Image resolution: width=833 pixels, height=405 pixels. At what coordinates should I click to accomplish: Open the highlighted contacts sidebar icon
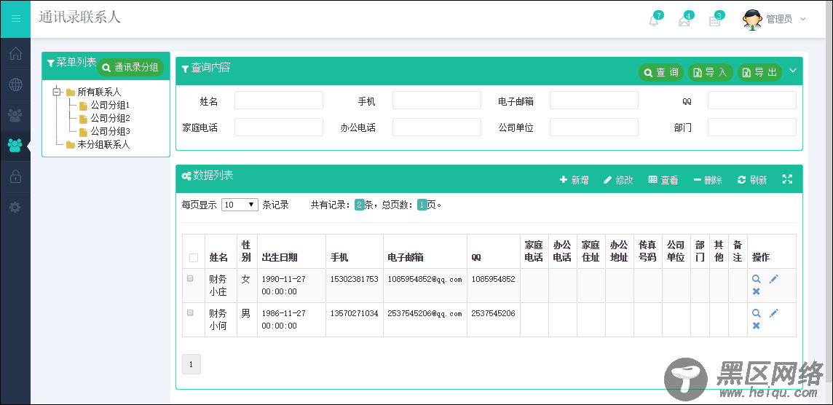(x=15, y=145)
